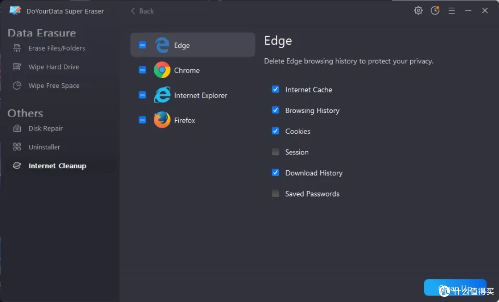Image resolution: width=499 pixels, height=302 pixels.
Task: Open the Uninstaller section
Action: [x=44, y=147]
